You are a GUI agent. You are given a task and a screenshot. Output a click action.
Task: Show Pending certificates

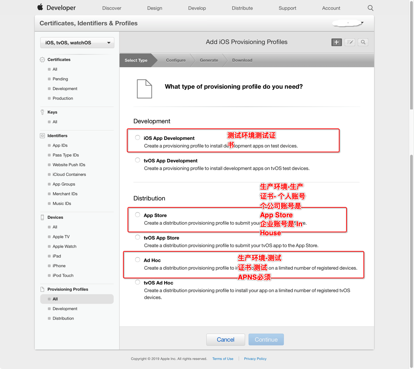tap(60, 79)
